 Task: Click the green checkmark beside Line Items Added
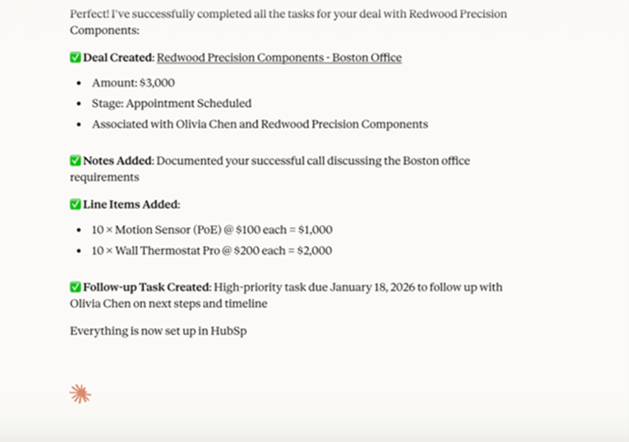point(75,204)
